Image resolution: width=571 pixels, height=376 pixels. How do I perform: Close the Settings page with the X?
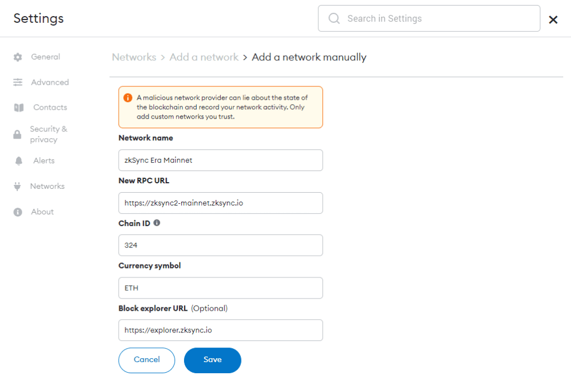553,19
